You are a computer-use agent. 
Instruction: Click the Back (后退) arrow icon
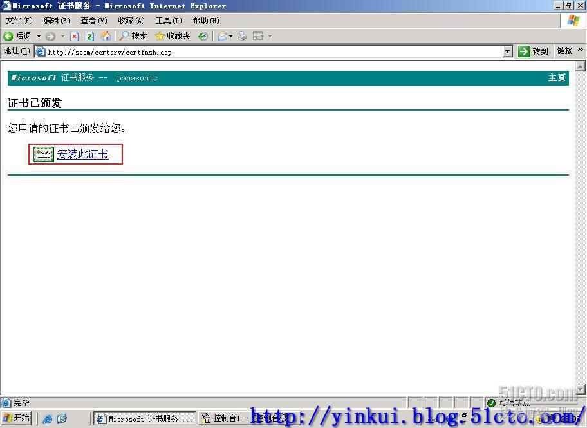tap(8, 36)
